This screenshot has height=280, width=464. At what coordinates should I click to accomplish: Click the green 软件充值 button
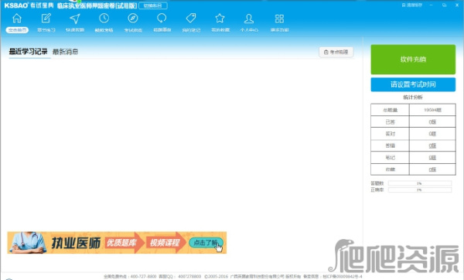413,60
